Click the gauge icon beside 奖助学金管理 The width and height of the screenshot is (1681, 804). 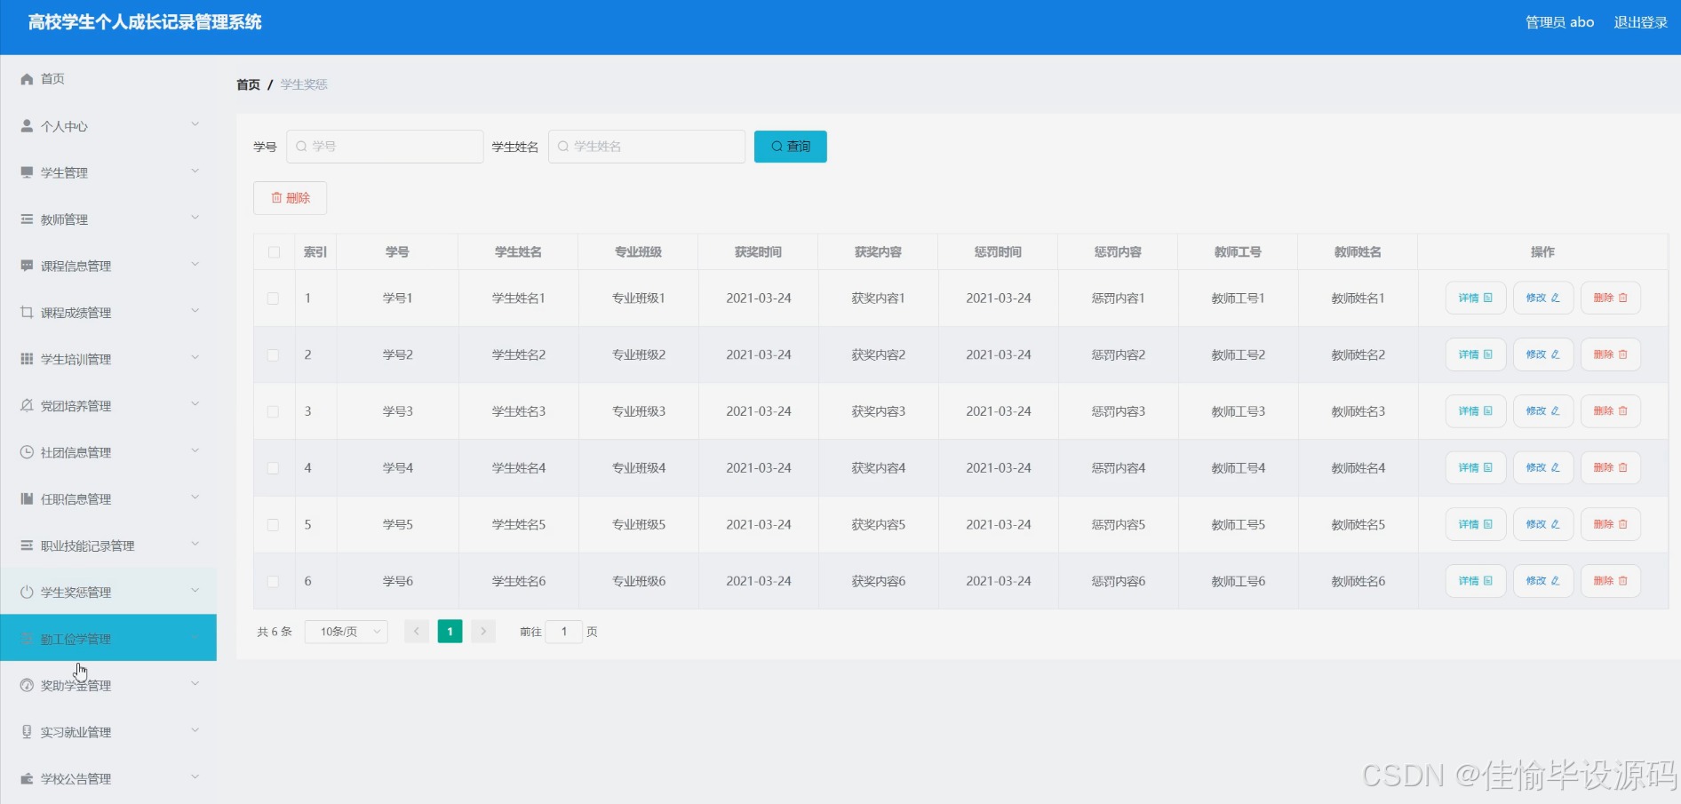27,685
